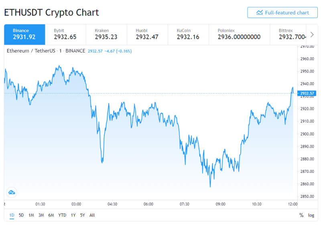Select the Poloniex exchange tab
321x225 pixels.
coord(239,34)
